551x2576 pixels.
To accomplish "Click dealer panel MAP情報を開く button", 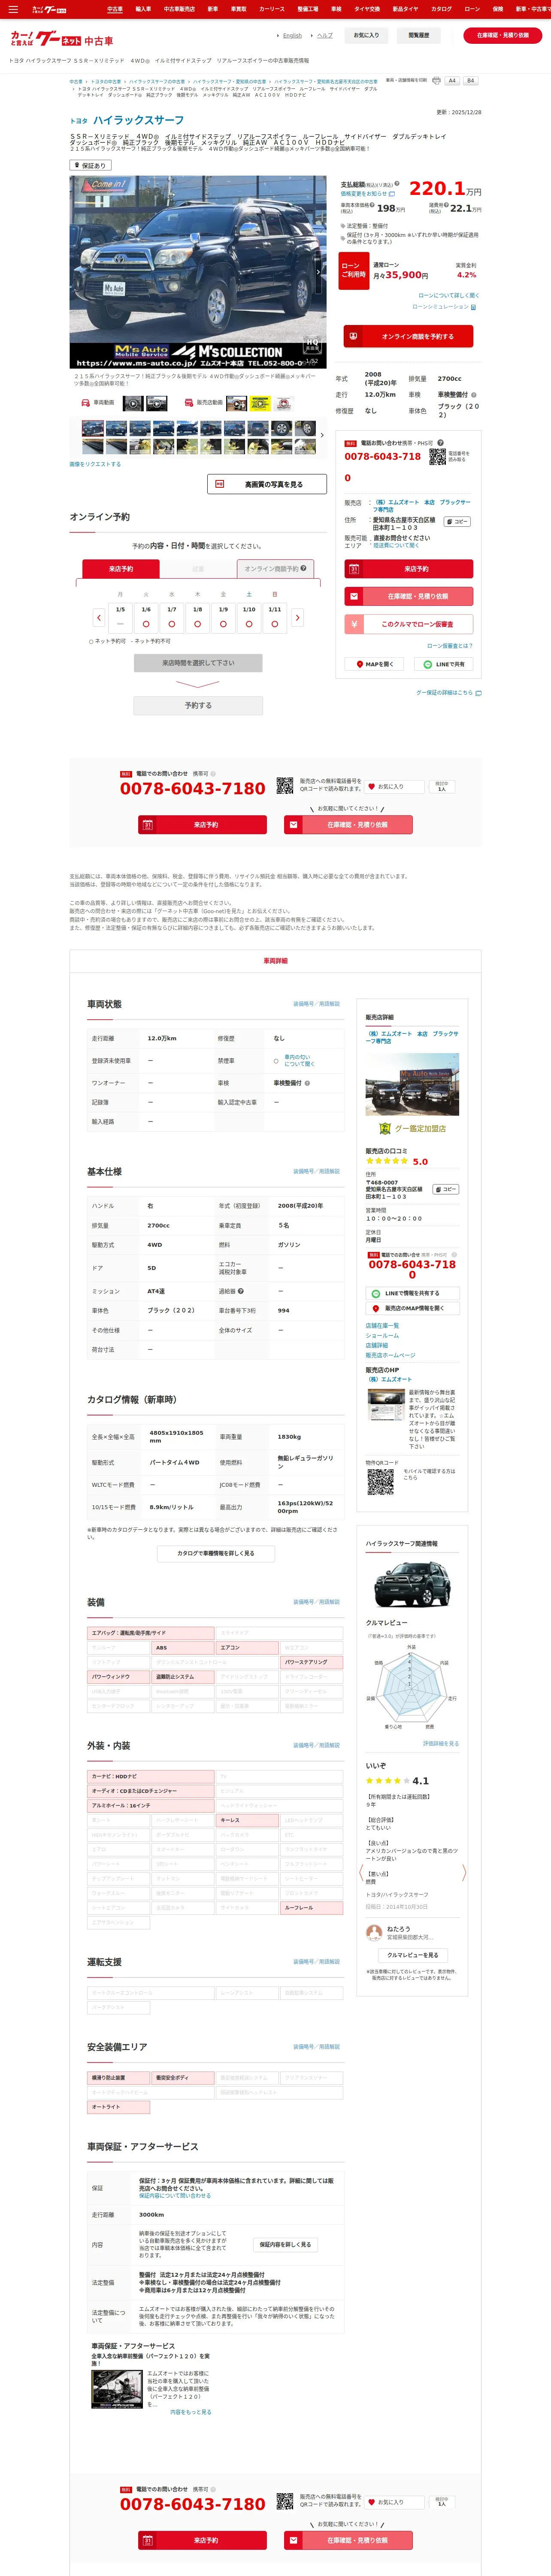I will click(x=412, y=1308).
